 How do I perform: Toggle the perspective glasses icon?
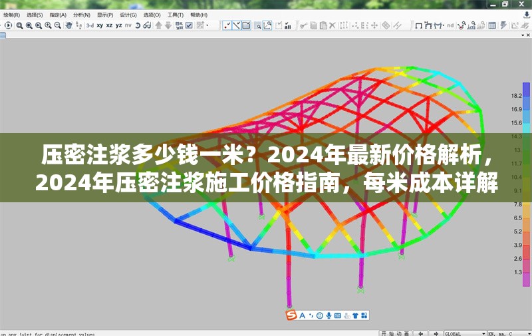point(147,25)
